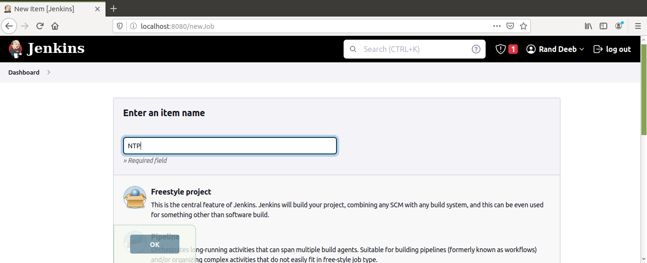Screen dimensions: 647x263
Task: Bookmark this page with star
Action: (523, 26)
